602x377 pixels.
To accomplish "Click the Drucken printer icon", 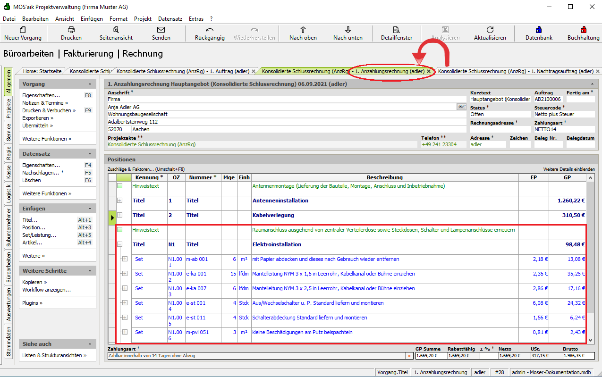I will point(71,30).
